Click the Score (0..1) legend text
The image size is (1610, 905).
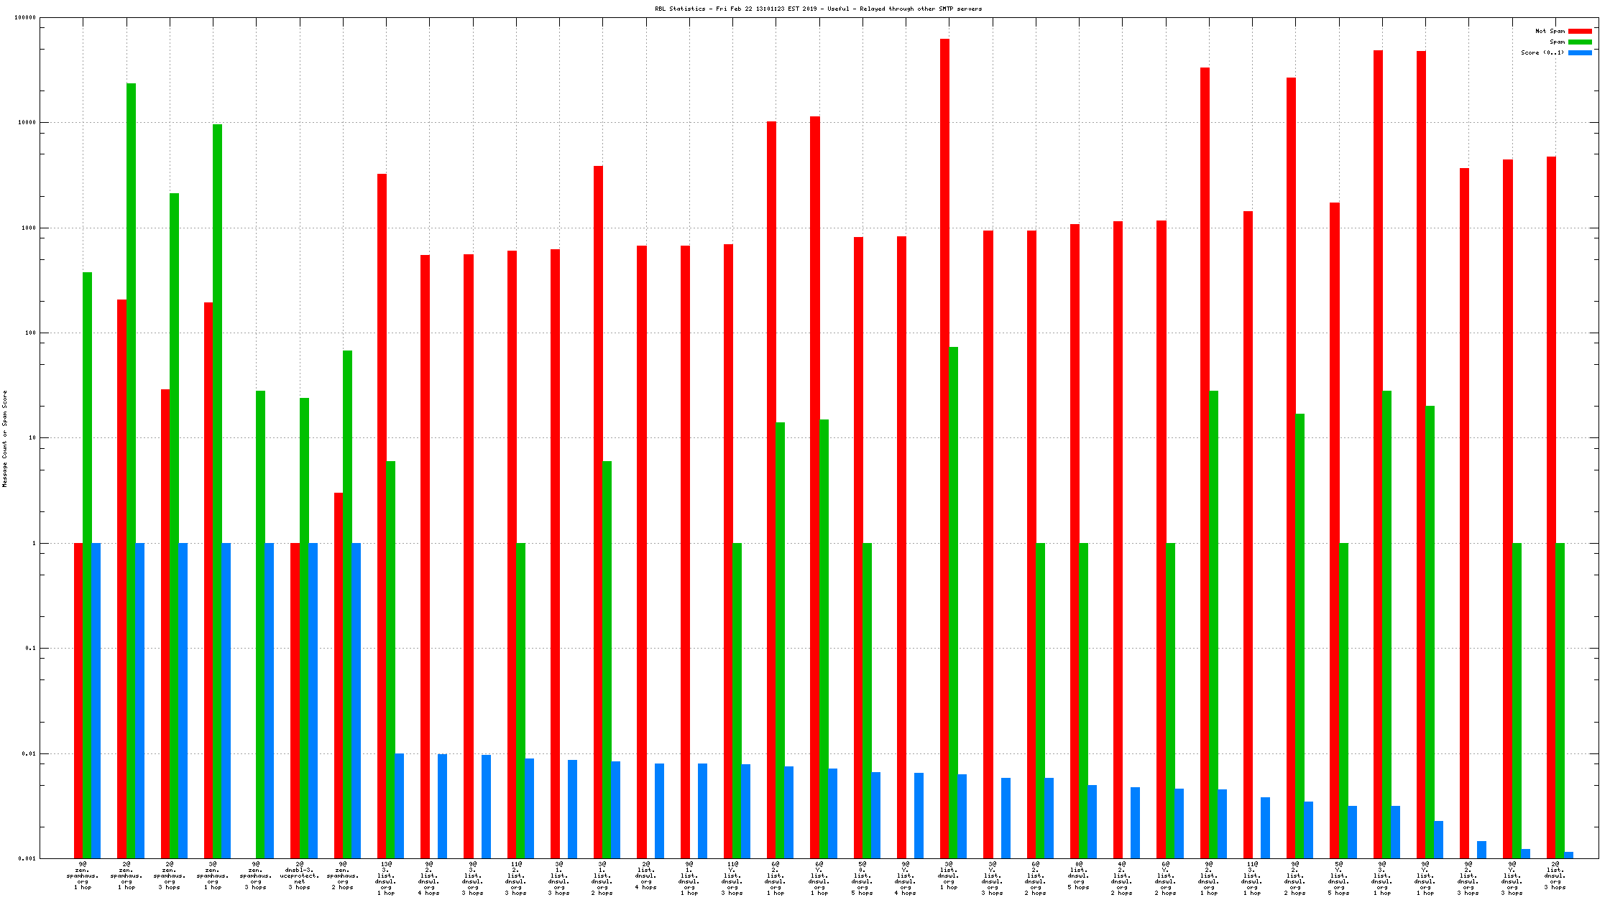point(1542,53)
